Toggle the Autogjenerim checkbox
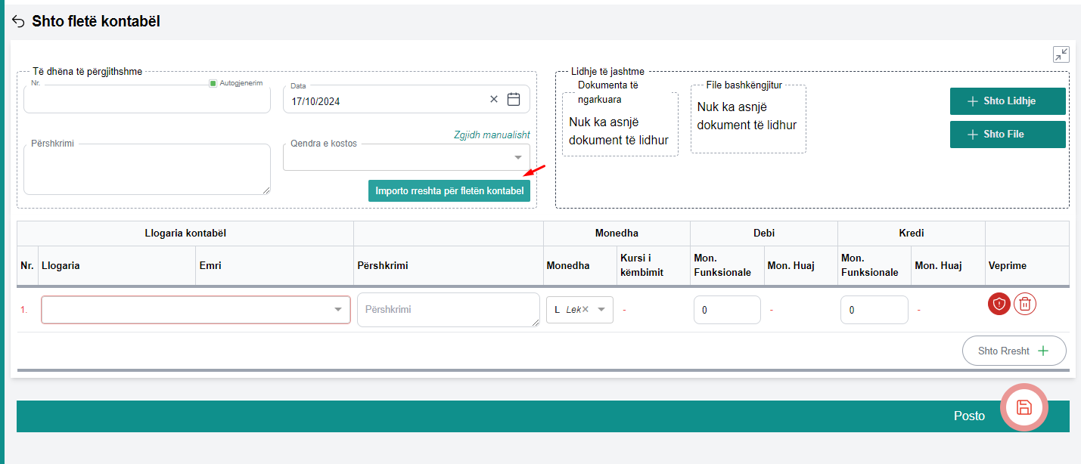 coord(213,83)
